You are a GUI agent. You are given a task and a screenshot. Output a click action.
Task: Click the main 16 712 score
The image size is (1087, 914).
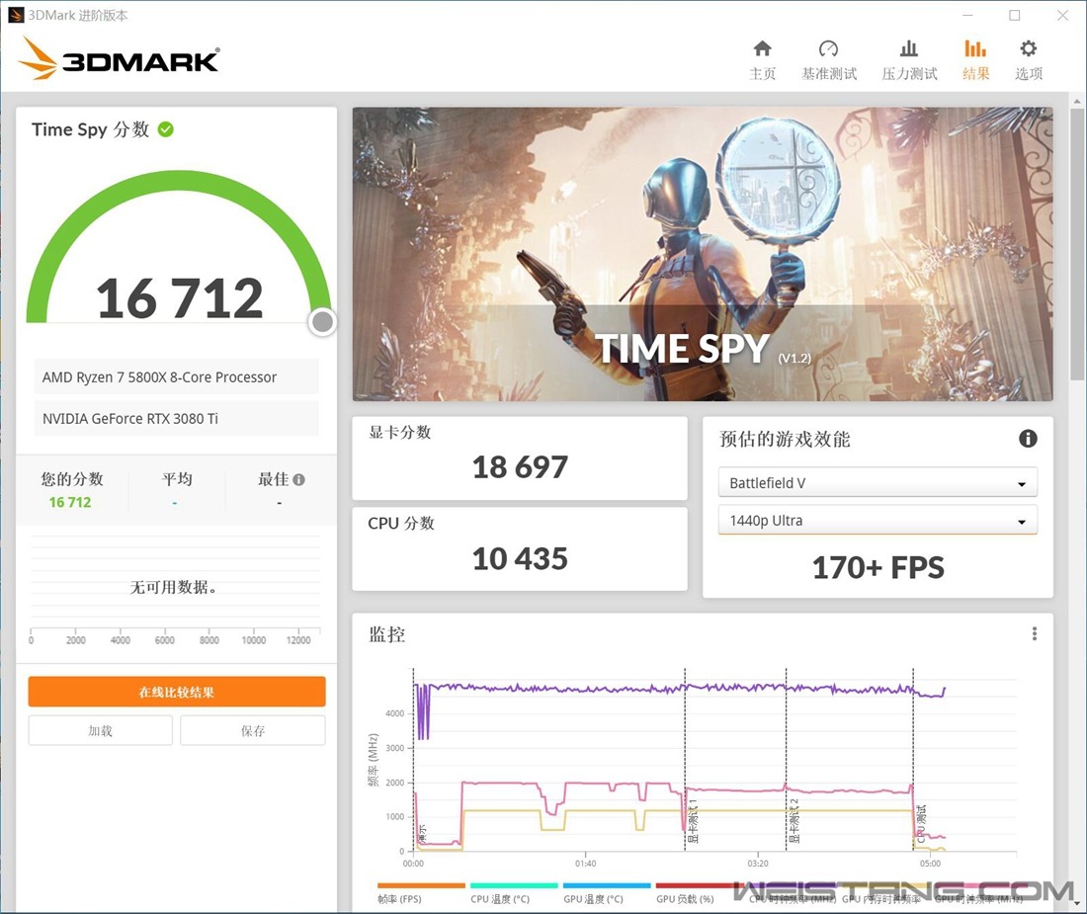180,298
